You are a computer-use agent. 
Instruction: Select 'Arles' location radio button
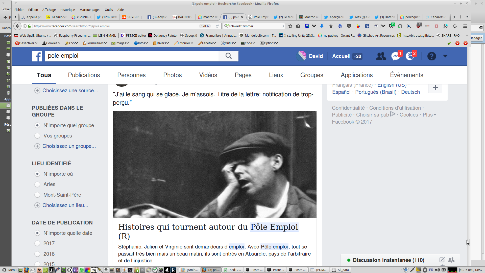click(x=37, y=184)
